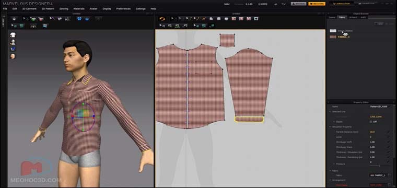Screen dimensions: 397x188
Task: Click the monitor icon in 3D toolbar second row
Action: [x=45, y=26]
